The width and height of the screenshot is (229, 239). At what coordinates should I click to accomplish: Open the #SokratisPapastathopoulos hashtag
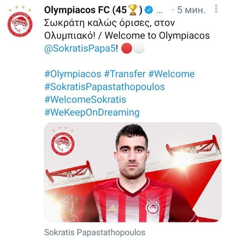(104, 87)
